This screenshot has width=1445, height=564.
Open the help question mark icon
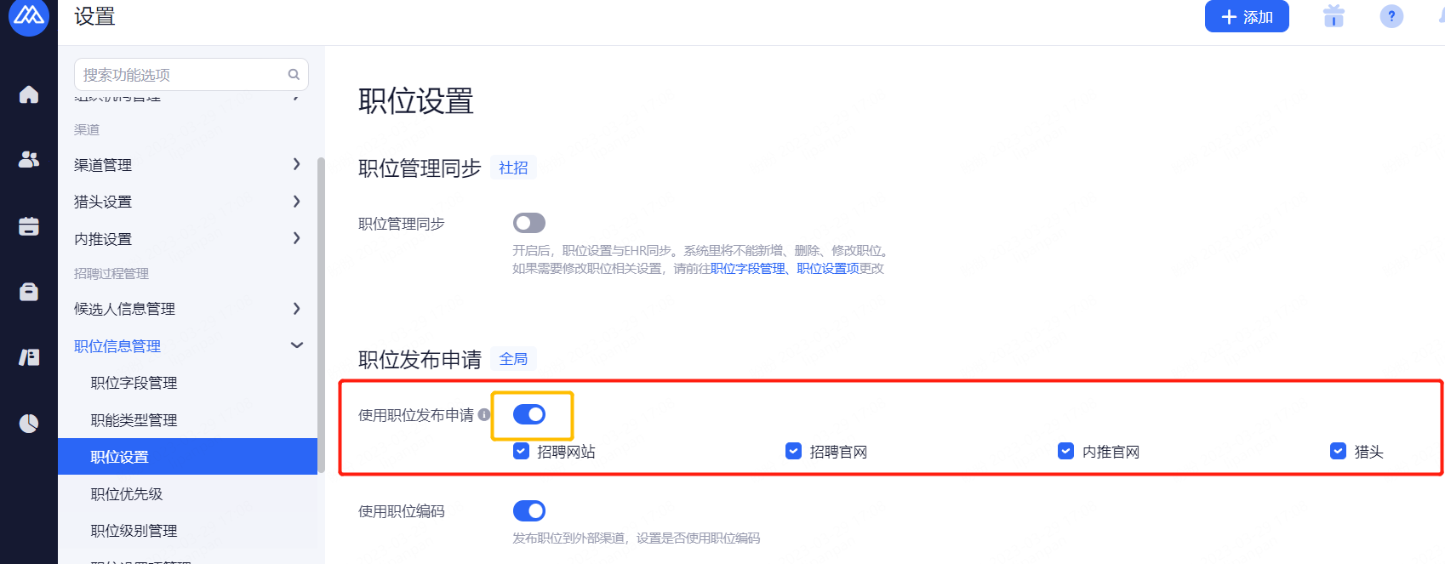tap(1391, 16)
